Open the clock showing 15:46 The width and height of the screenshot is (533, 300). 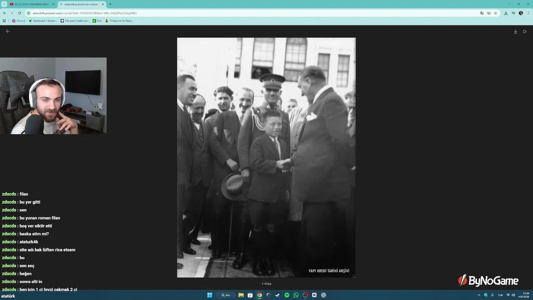524,295
